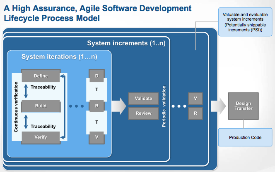Click the V box next to Periodic validation

pyautogui.click(x=195, y=99)
